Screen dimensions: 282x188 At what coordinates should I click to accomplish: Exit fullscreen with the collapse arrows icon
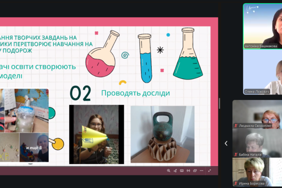(210, 171)
